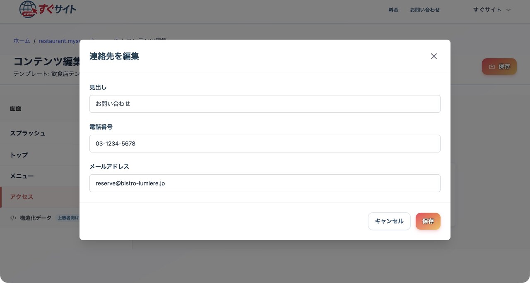Click the save icon on the 保存 header button
The width and height of the screenshot is (530, 283).
(492, 66)
